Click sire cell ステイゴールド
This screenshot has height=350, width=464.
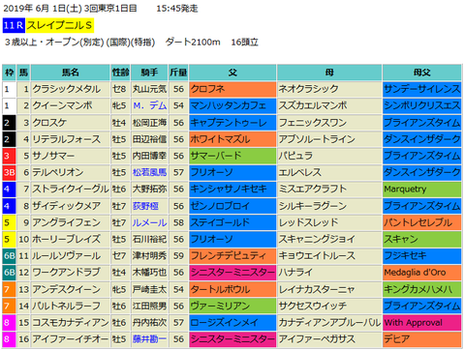pos(232,222)
